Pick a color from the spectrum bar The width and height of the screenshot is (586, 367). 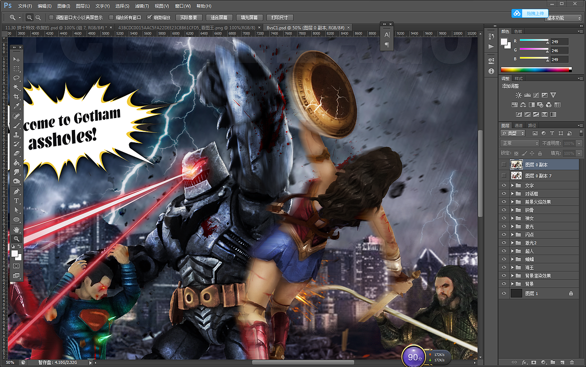point(536,70)
